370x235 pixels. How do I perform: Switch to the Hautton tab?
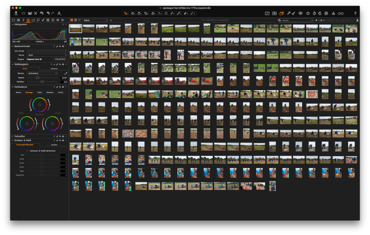54,69
